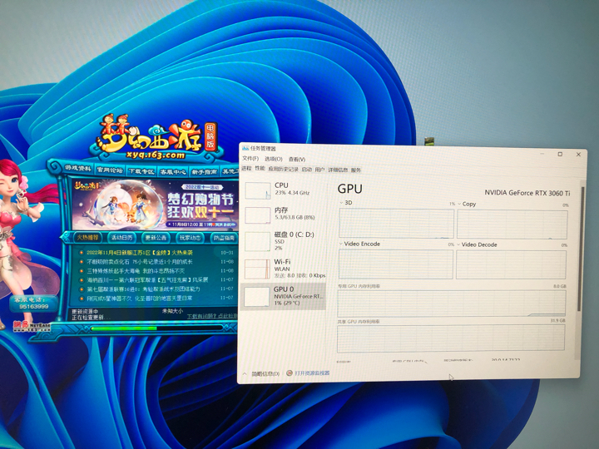Open the Video Decode graph dropdown
The height and width of the screenshot is (449, 599).
458,244
